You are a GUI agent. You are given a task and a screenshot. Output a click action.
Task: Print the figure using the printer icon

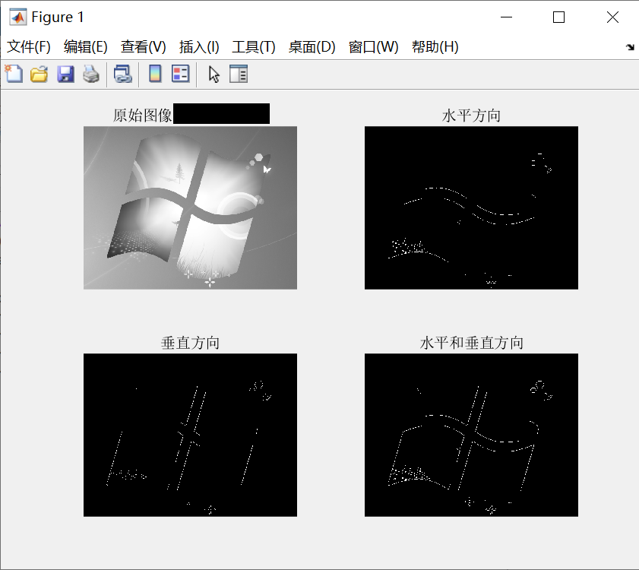[x=91, y=74]
